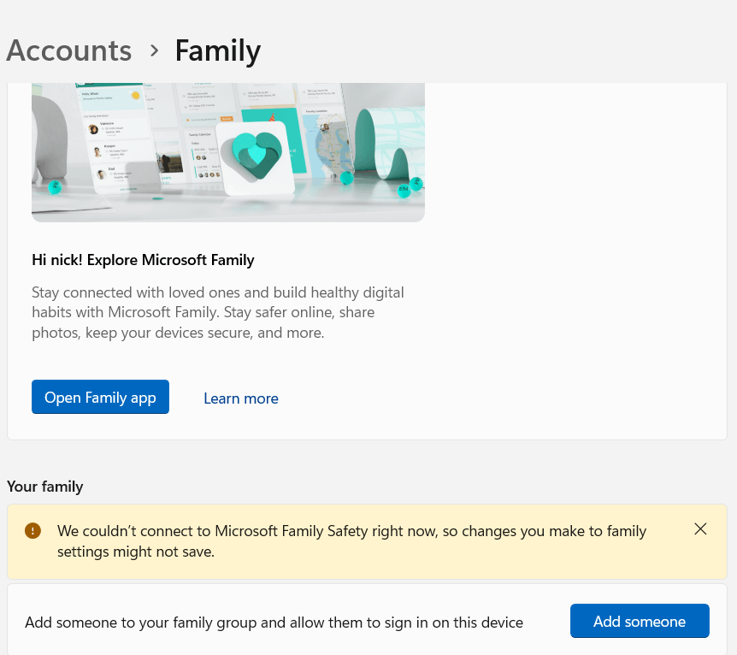The image size is (737, 655).
Task: Open Family app button
Action: pos(100,397)
